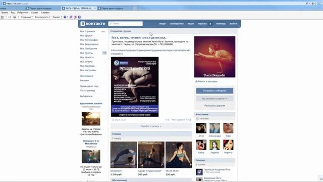Open the yoga poster image in post
This screenshot has width=323, height=182.
click(x=135, y=87)
